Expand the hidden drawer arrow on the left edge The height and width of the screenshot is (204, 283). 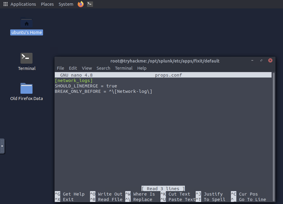coord(2,146)
